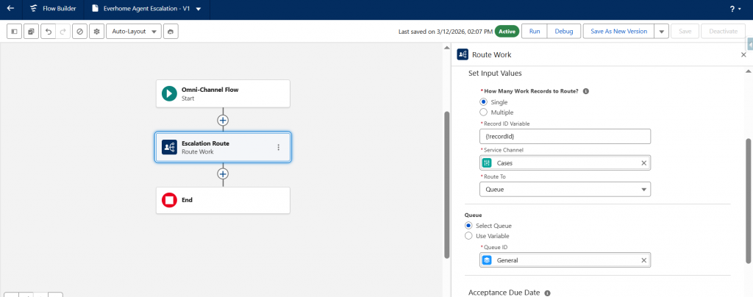Expand the Route To dropdown
The image size is (753, 297).
[x=564, y=190]
